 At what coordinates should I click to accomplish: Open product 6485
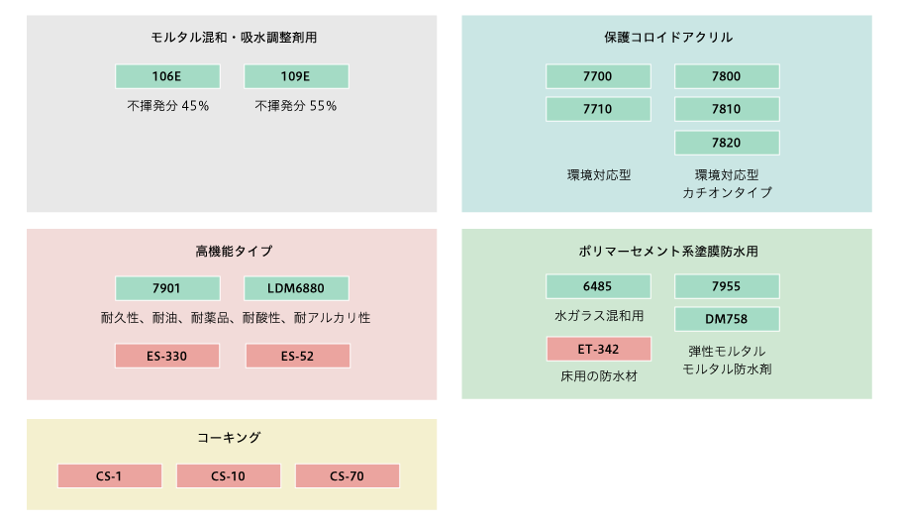(598, 286)
